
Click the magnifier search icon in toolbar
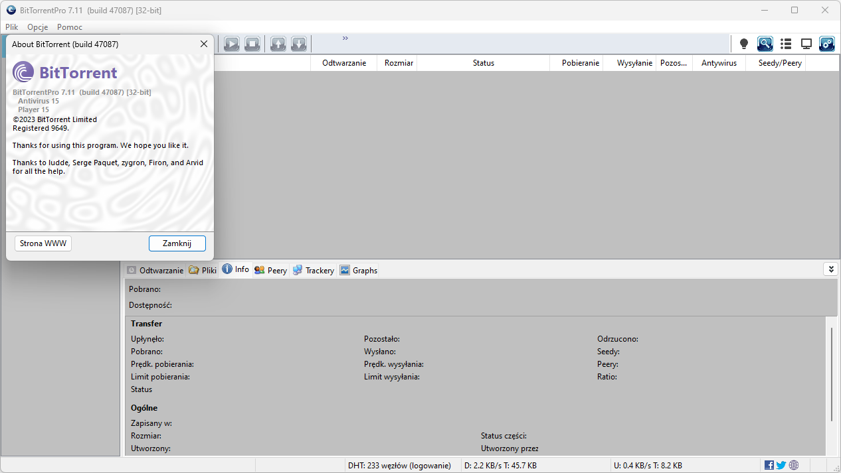[x=765, y=44]
